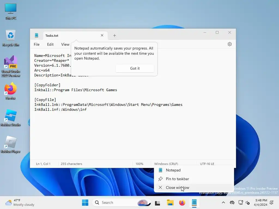Minimize the Notepad window
The image size is (279, 209).
pos(205,33)
